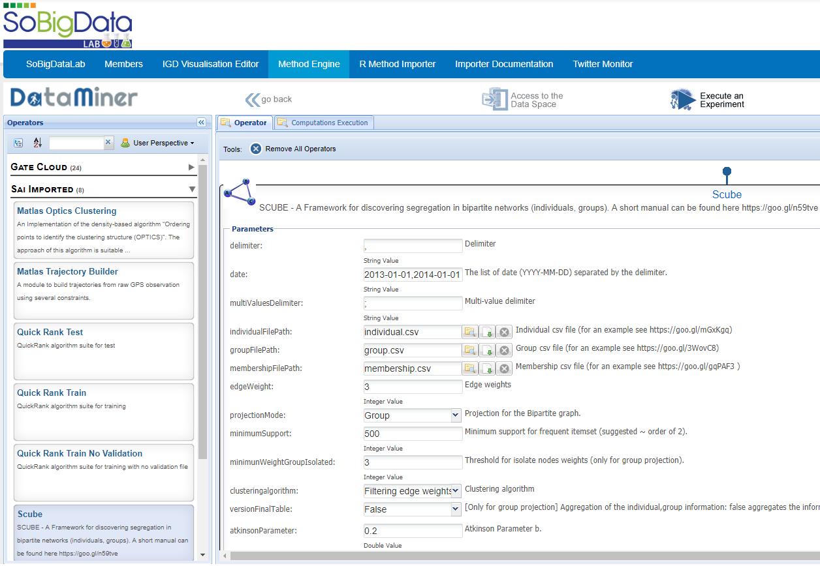Expand the Gate Cloud category
Screen dimensions: 820x566
click(191, 167)
